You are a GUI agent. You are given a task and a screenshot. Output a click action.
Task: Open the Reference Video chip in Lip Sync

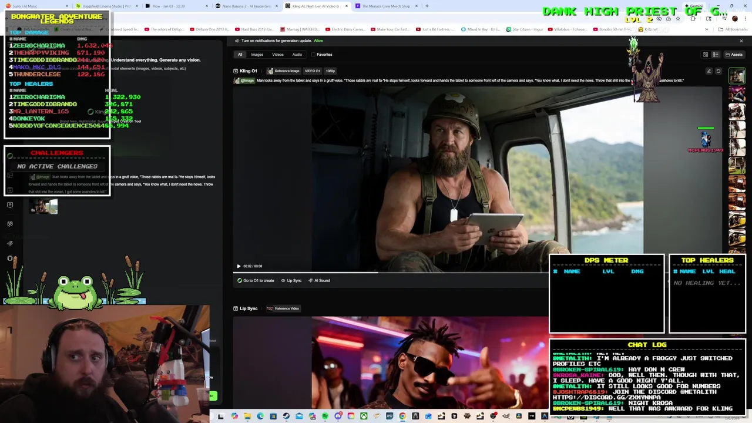tap(283, 308)
